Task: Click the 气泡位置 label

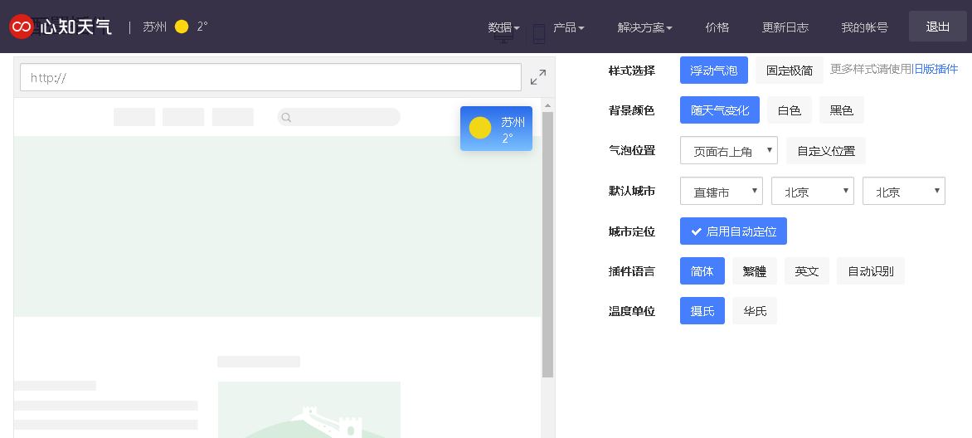Action: 632,150
